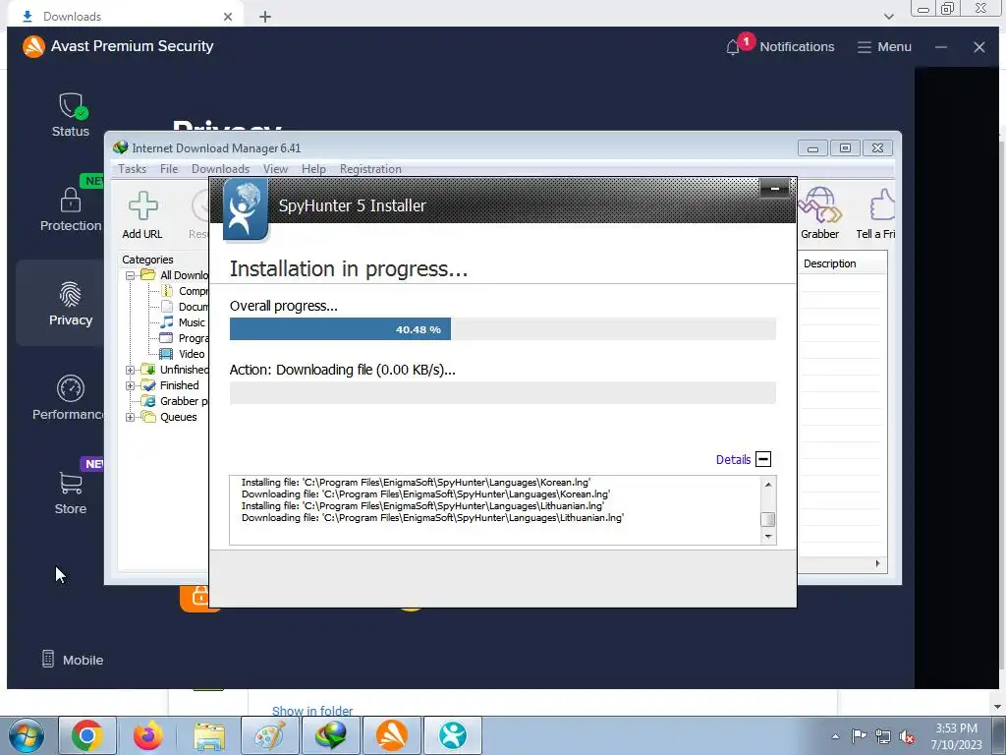The height and width of the screenshot is (755, 1006).
Task: Click Details link in SpyHunter installer
Action: pos(733,460)
